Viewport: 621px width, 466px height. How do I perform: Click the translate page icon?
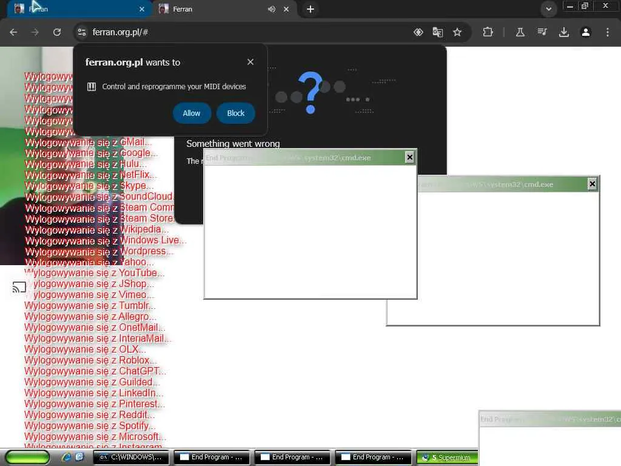tap(438, 32)
